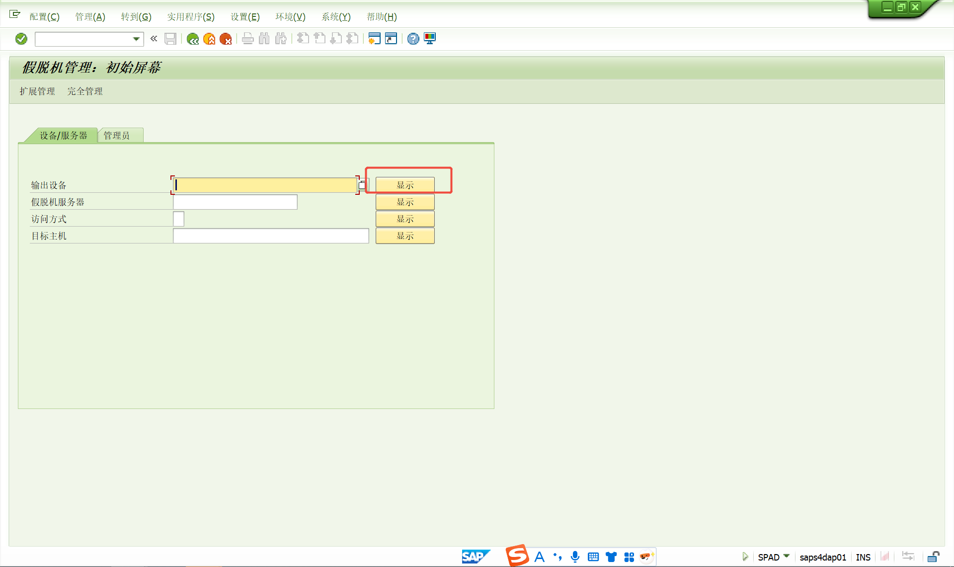The width and height of the screenshot is (954, 567).
Task: Click the red Cancel icon
Action: tap(226, 39)
